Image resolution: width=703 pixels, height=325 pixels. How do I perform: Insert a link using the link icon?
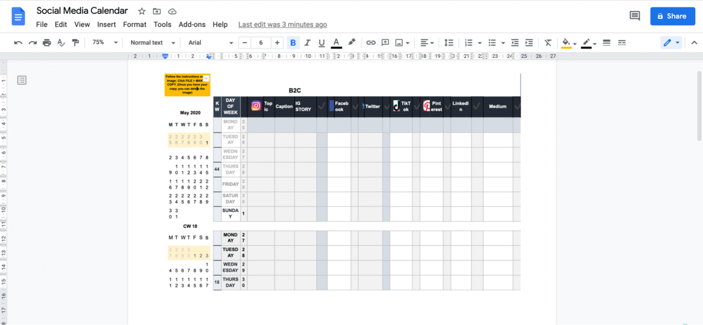pos(371,42)
